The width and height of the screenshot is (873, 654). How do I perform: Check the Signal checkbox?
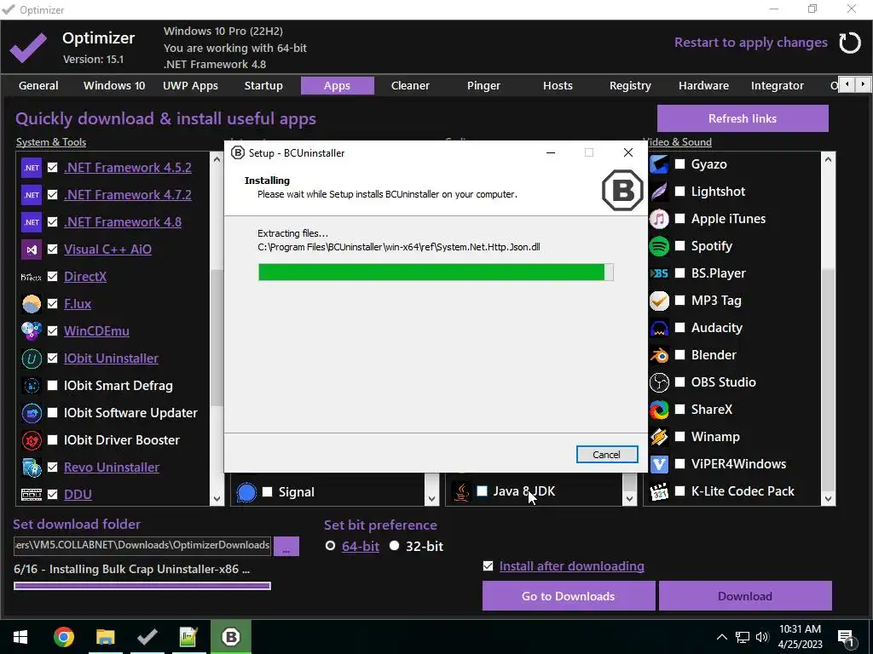(x=267, y=491)
